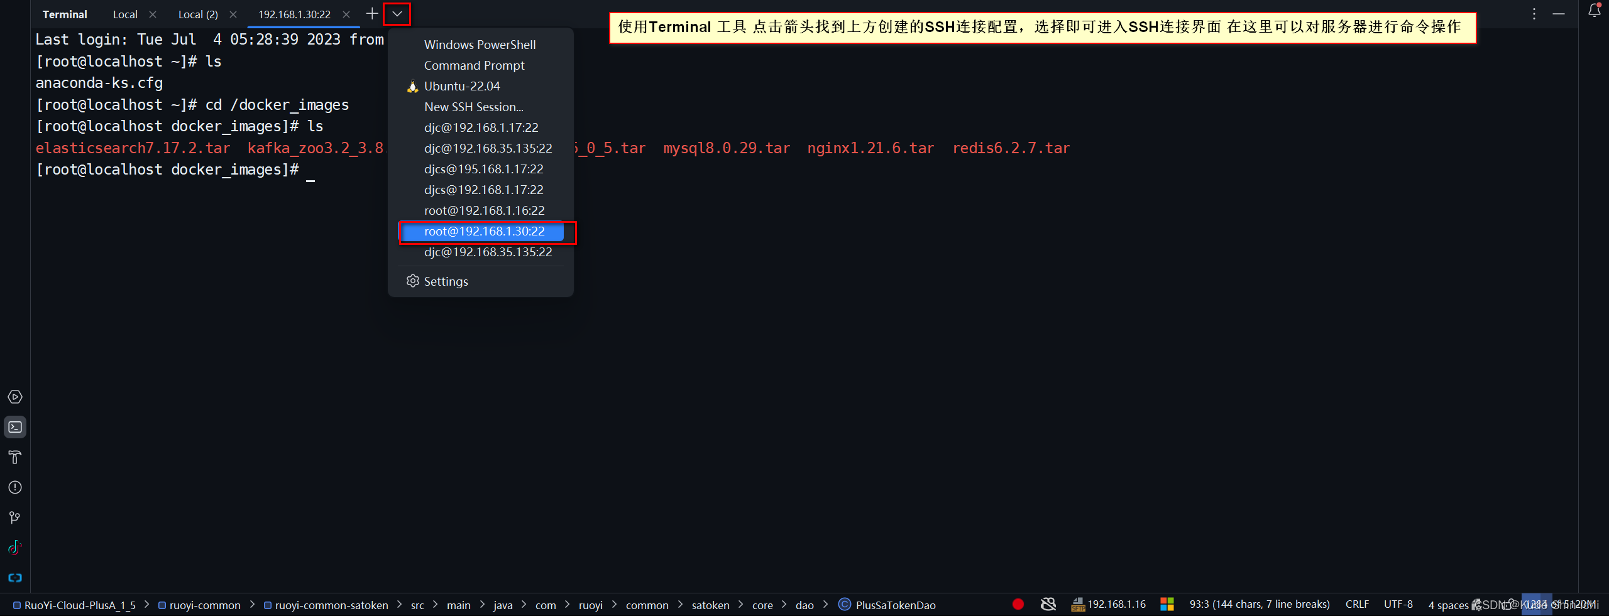This screenshot has width=1609, height=616.
Task: Hide the terminal panel with minimize dash
Action: (x=1559, y=14)
